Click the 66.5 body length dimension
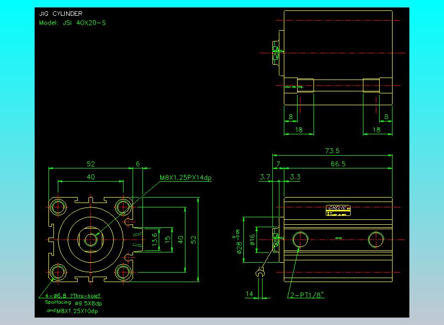The height and width of the screenshot is (325, 444). (338, 164)
